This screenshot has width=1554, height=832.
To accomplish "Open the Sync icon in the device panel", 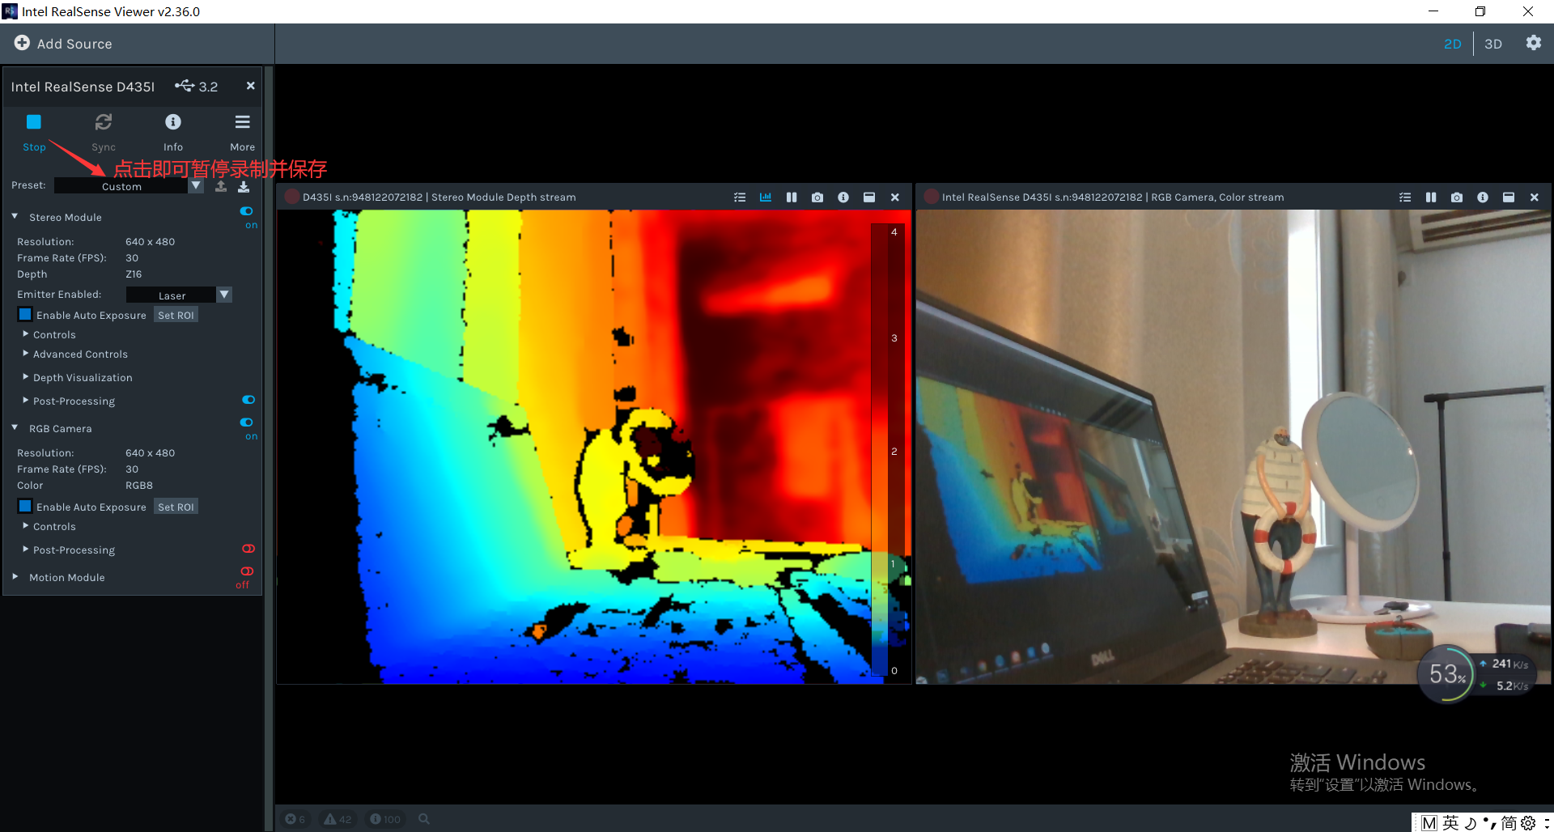I will (104, 122).
